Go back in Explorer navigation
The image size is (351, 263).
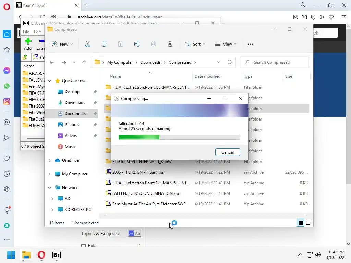tap(52, 62)
